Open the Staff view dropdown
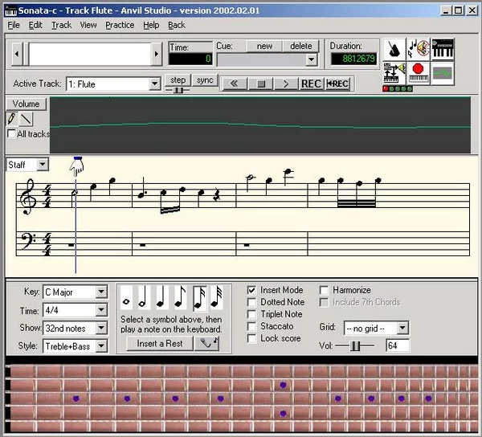The image size is (482, 437). 43,165
